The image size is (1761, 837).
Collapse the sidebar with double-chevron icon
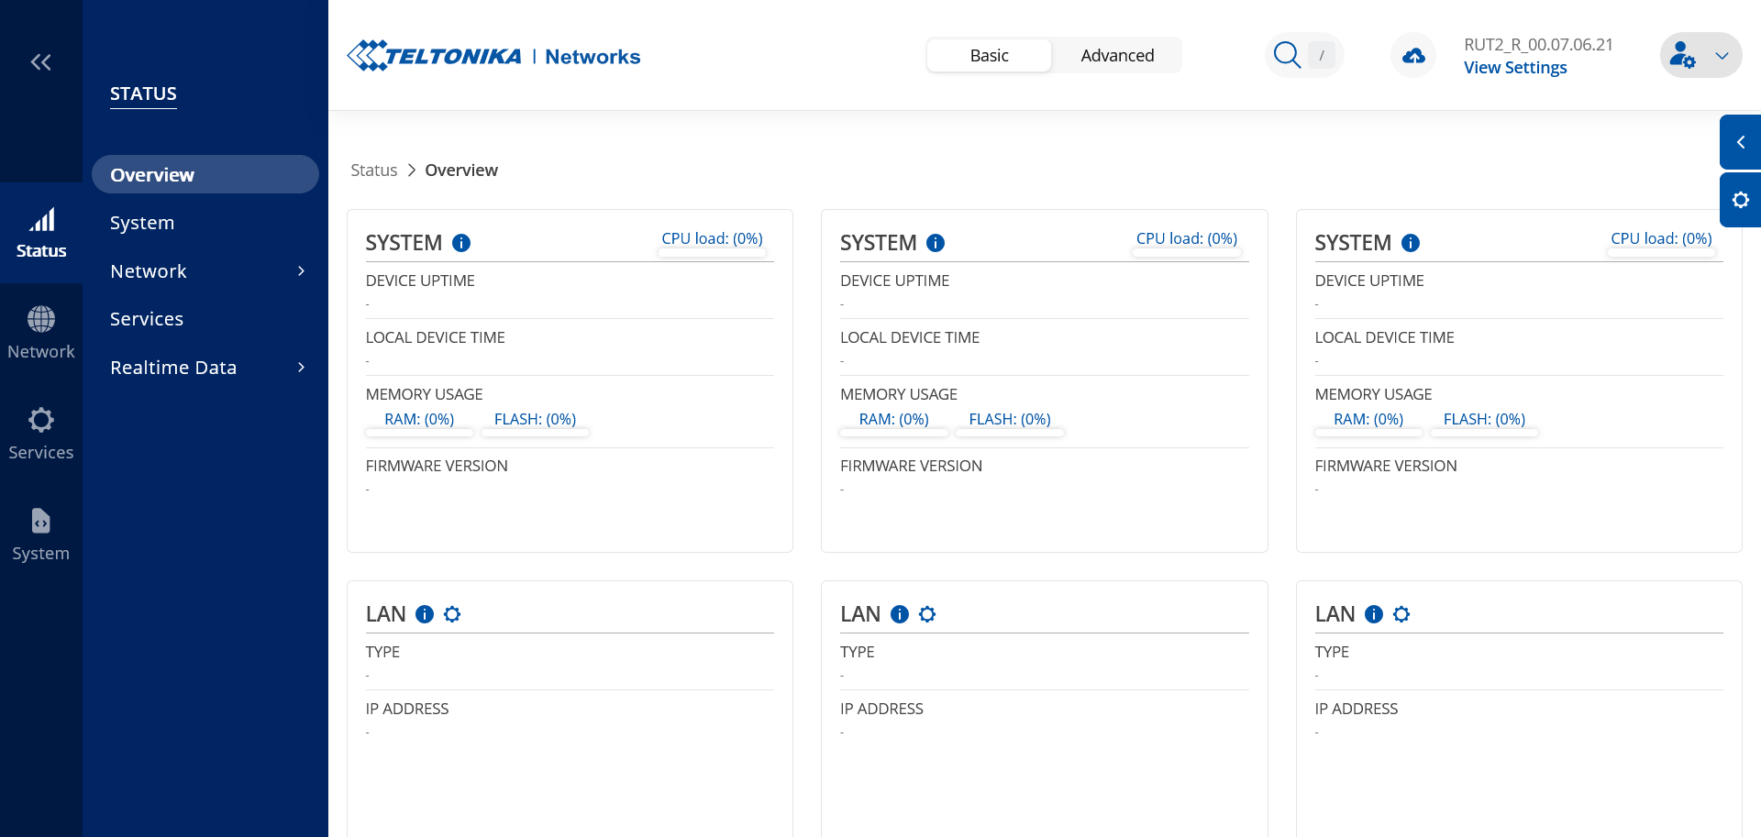click(40, 62)
